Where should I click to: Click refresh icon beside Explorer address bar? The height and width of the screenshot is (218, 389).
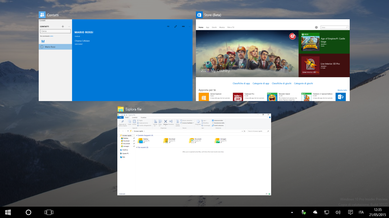[x=245, y=131]
